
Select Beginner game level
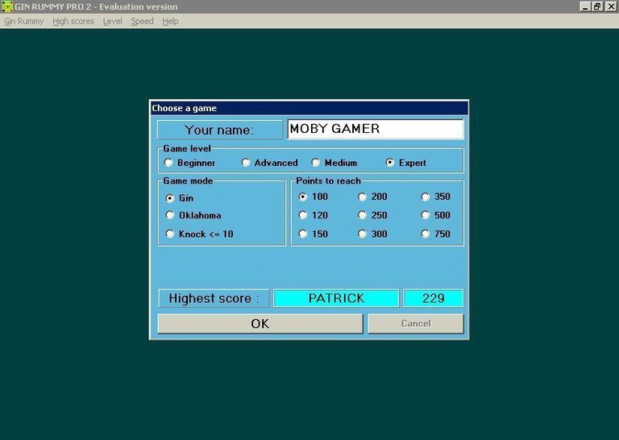coord(169,163)
